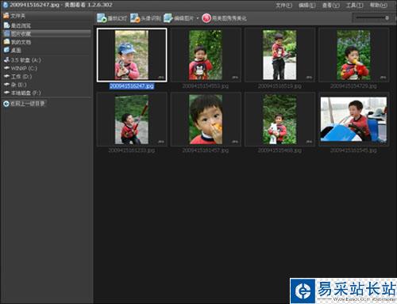The height and width of the screenshot is (304, 397).
Task: Select close-up thumbnail of boy eating orange
Action: tap(206, 120)
